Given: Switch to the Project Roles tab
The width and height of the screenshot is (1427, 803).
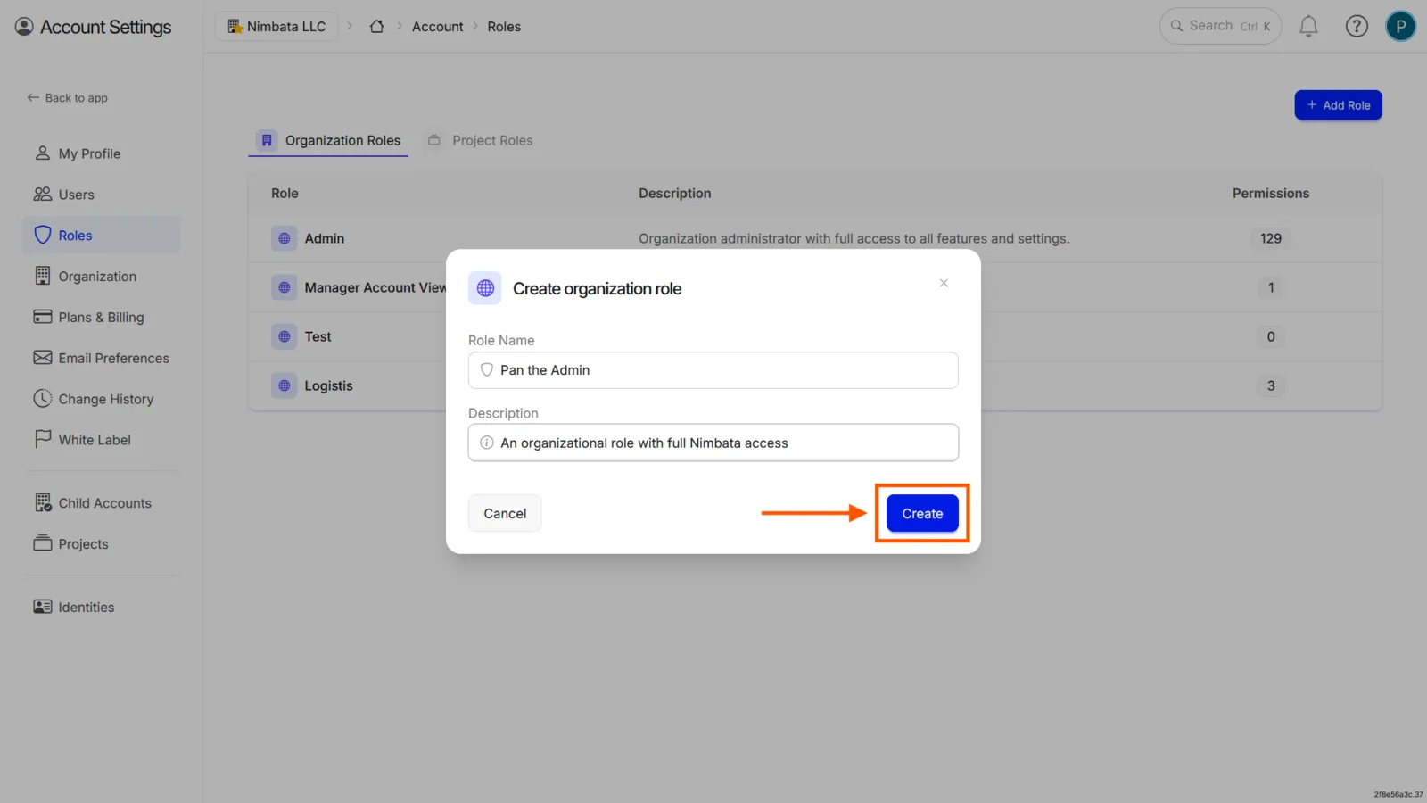Looking at the screenshot, I should [x=480, y=141].
